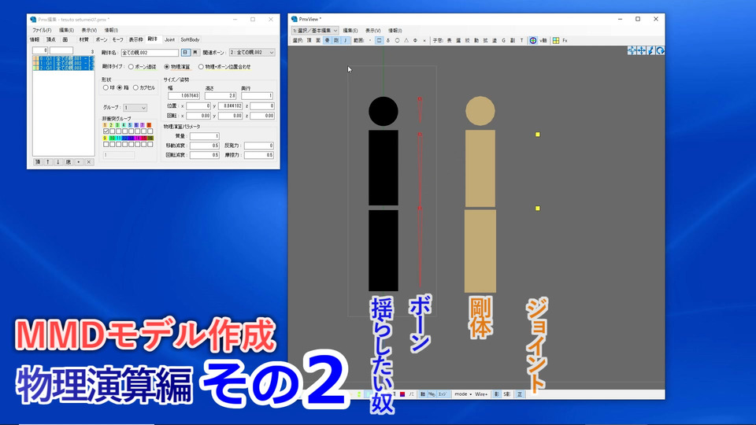756x425 pixels.
Task: Switch to the モーフ morph tab
Action: 117,39
